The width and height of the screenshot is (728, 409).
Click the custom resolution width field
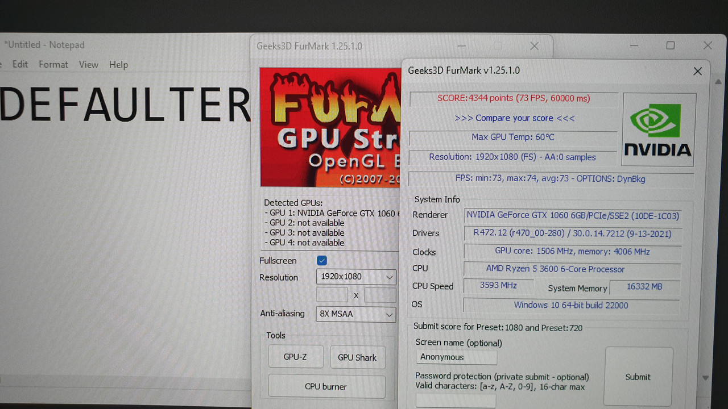pyautogui.click(x=332, y=295)
